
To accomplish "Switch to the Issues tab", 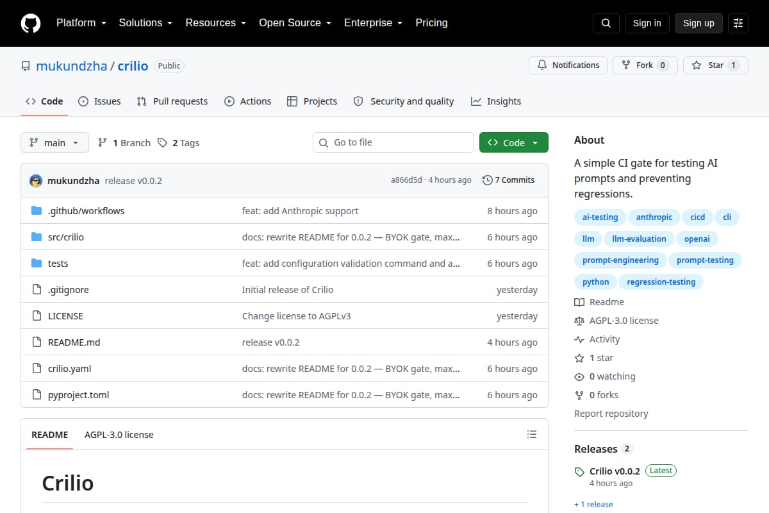I will [x=99, y=101].
